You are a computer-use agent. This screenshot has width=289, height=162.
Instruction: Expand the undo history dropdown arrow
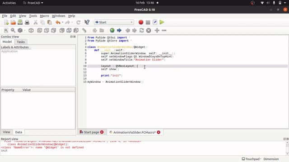pos(63,22)
